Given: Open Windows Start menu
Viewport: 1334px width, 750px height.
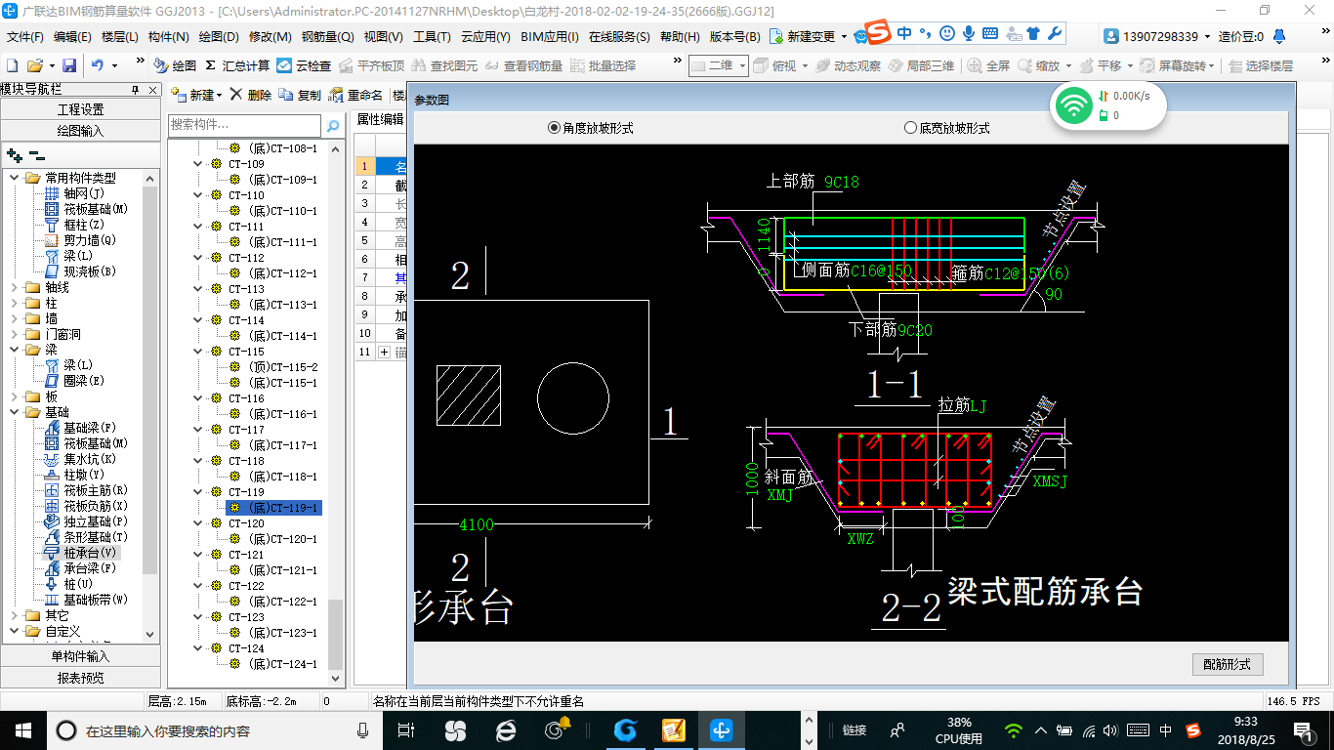Looking at the screenshot, I should click(22, 729).
